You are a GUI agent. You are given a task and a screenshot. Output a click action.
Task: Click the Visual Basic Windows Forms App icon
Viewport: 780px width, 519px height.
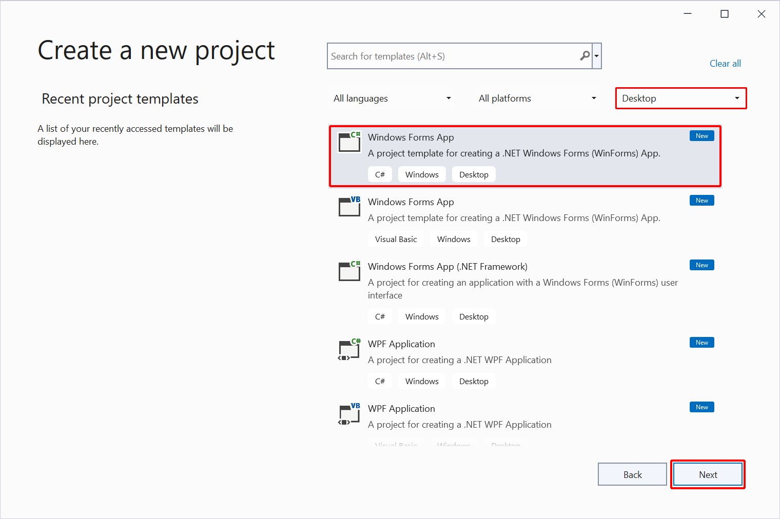click(349, 207)
